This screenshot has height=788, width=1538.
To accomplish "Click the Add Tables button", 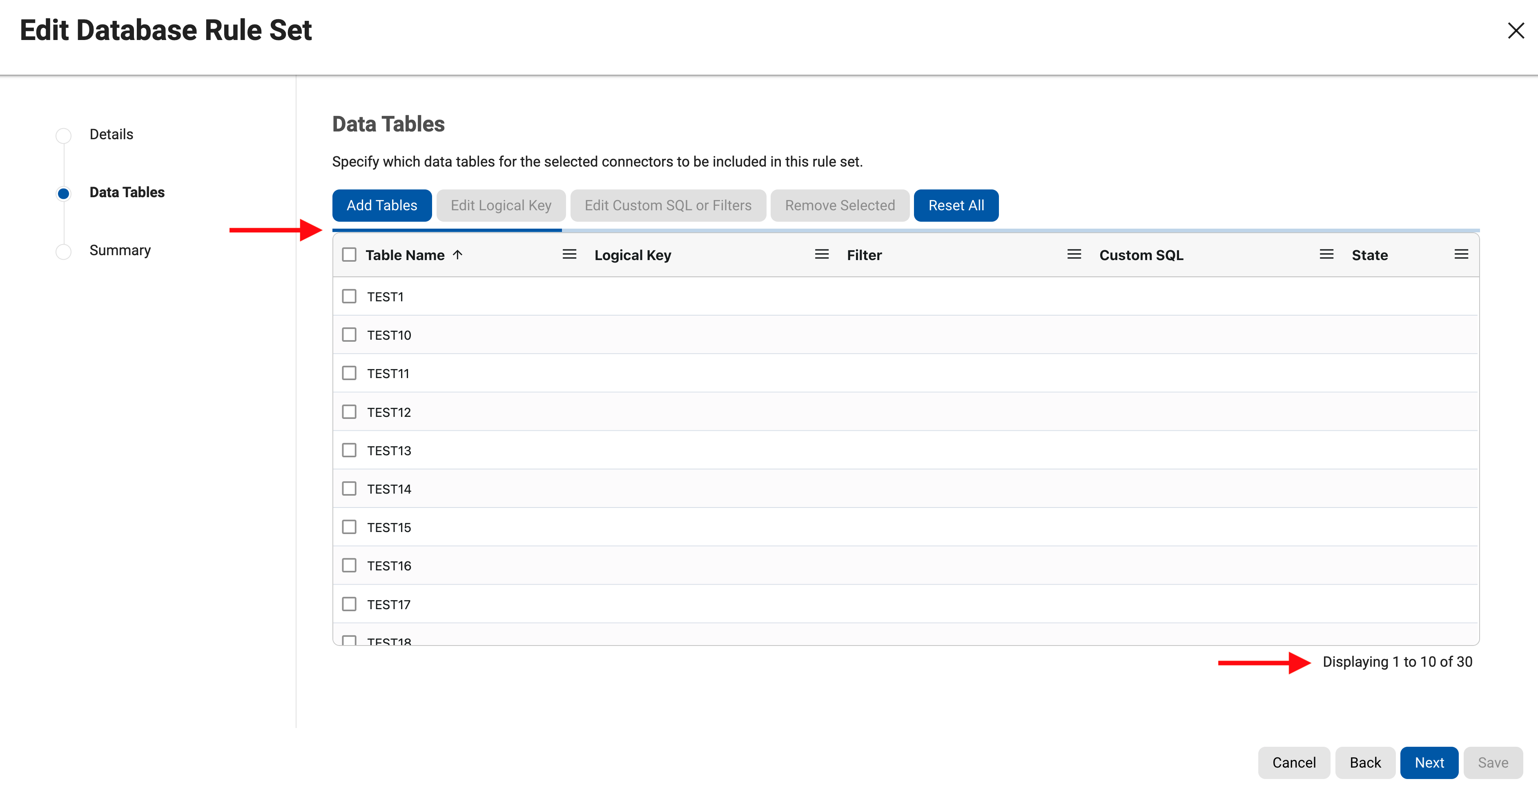I will click(381, 205).
